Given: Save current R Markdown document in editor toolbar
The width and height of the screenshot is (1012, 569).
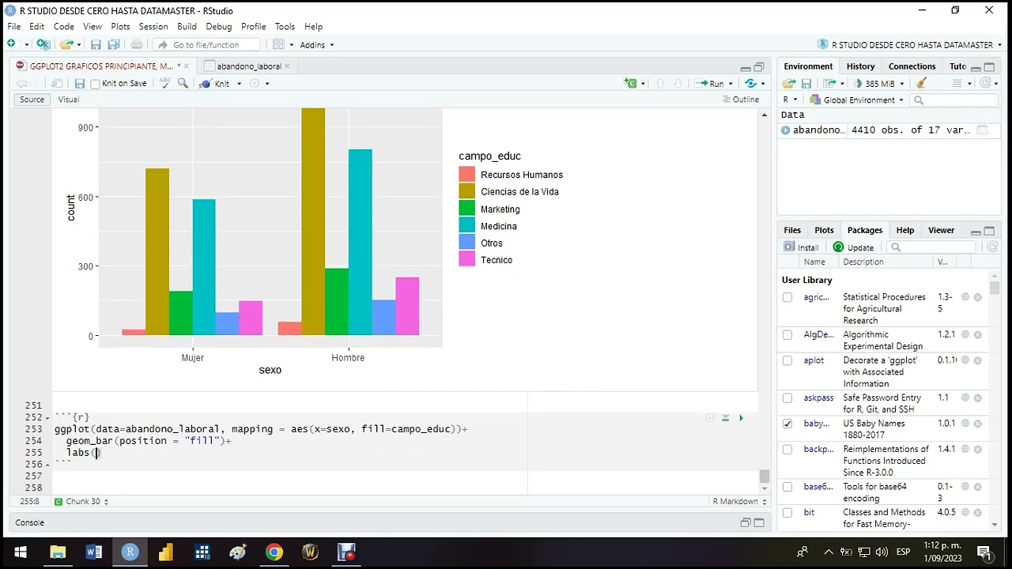Looking at the screenshot, I should (79, 83).
